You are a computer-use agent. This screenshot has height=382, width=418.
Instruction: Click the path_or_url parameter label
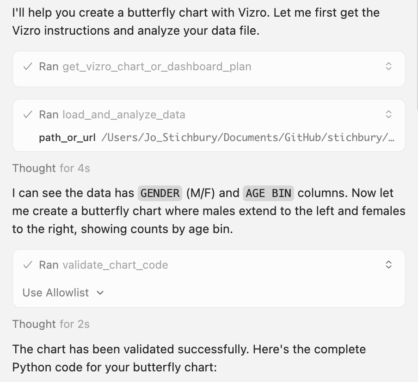tap(67, 137)
